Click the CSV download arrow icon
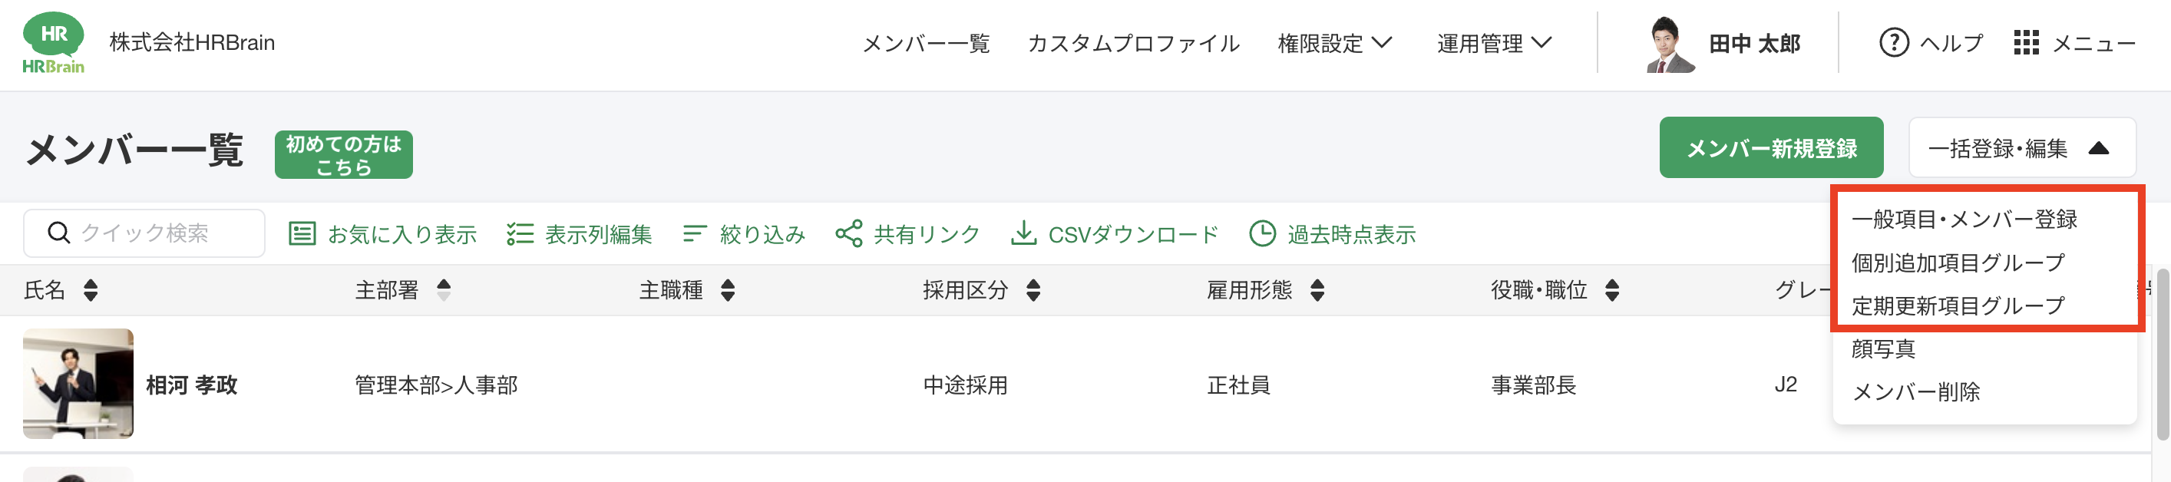 point(1023,233)
